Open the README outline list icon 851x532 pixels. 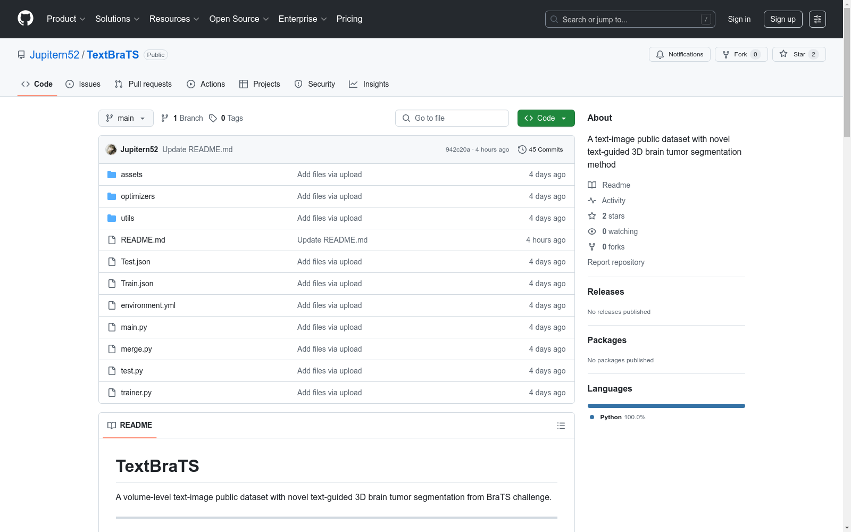pos(561,426)
